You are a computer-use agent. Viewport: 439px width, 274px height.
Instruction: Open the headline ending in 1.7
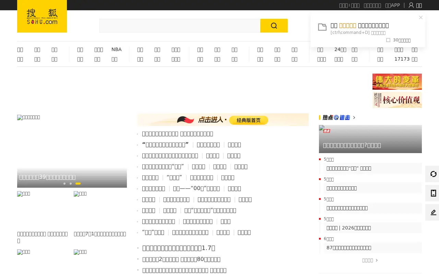[179, 248]
